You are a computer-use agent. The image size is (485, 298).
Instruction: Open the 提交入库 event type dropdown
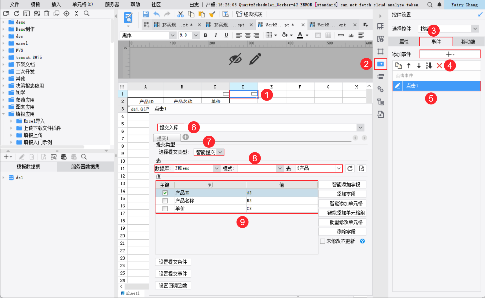360,128
